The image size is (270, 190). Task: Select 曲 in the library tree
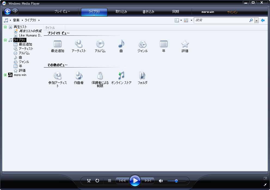pyautogui.click(x=20, y=57)
